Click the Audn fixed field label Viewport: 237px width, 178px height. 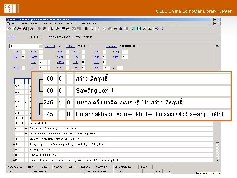coord(76,52)
